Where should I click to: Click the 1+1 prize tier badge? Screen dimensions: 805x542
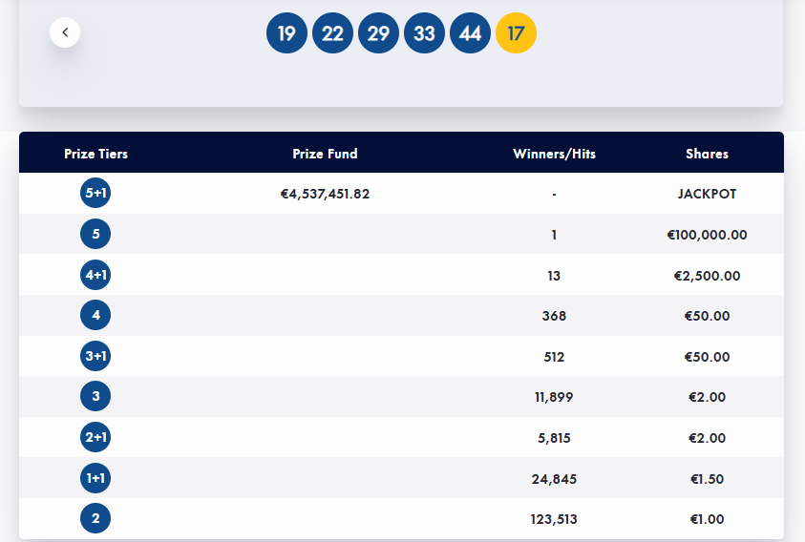coord(95,478)
